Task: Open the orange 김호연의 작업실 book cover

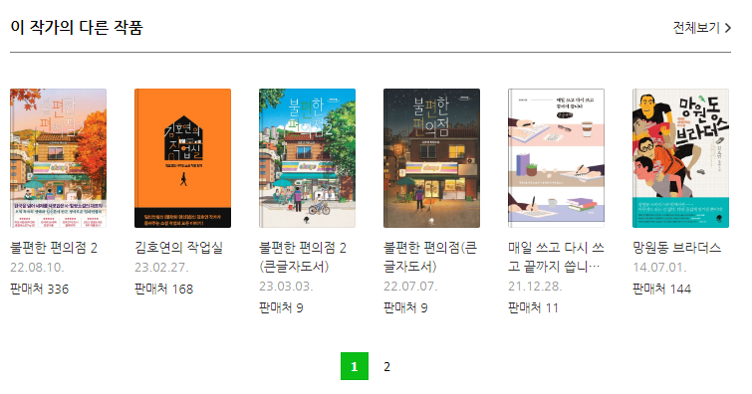Action: [182, 157]
